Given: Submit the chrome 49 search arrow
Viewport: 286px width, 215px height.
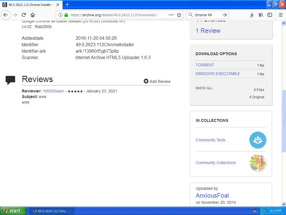Looking at the screenshot, I should [x=225, y=15].
